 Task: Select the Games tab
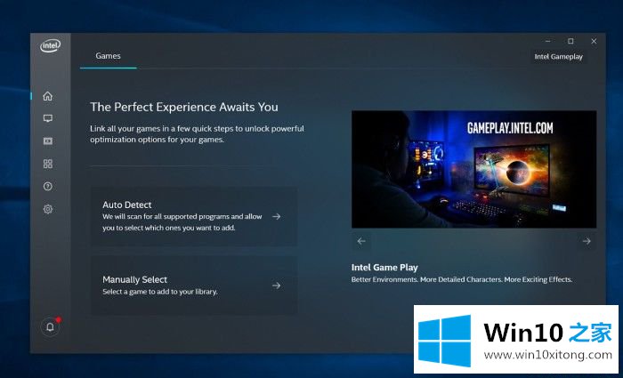pos(108,56)
